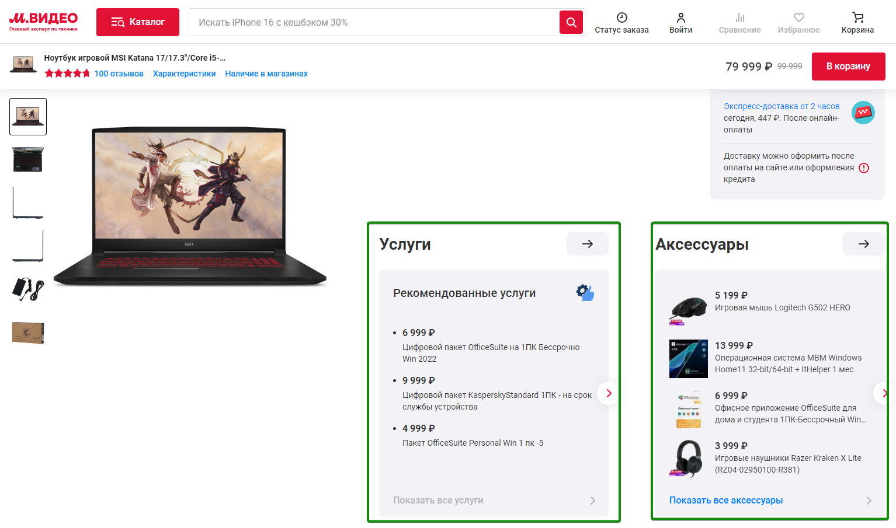Click the gear thumbs-up recommended services icon
The width and height of the screenshot is (896, 528).
pyautogui.click(x=585, y=292)
